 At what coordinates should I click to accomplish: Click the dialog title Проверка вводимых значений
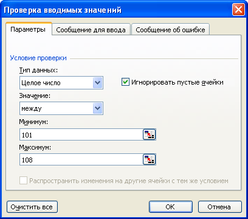(x=63, y=10)
